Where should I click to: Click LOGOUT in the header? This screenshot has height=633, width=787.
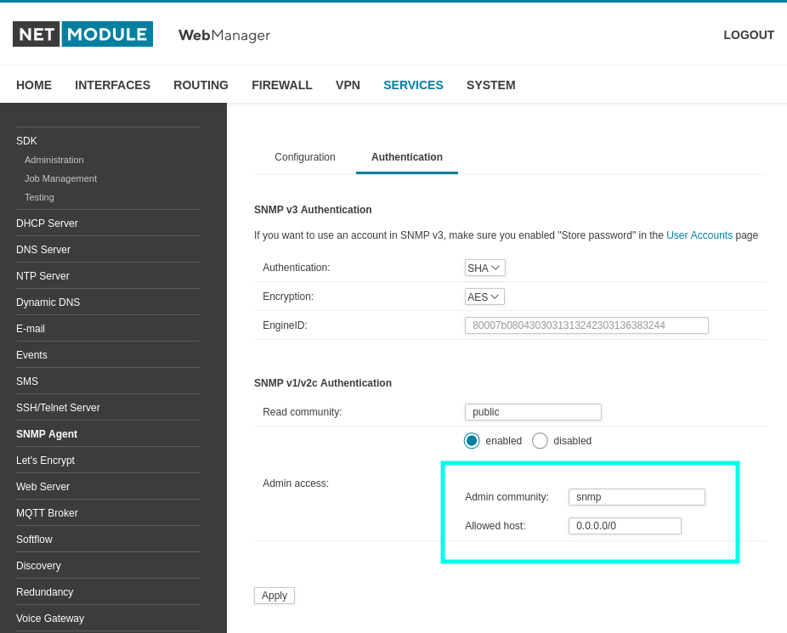point(749,35)
